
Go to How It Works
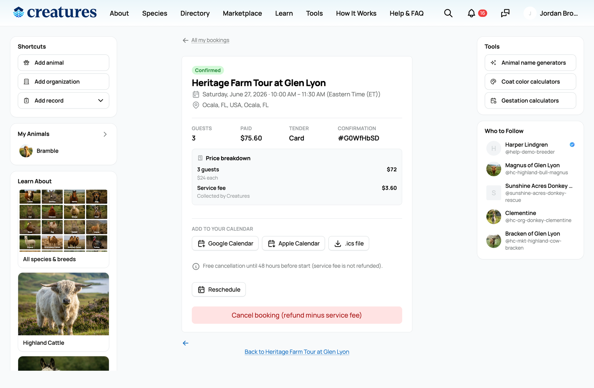point(356,13)
